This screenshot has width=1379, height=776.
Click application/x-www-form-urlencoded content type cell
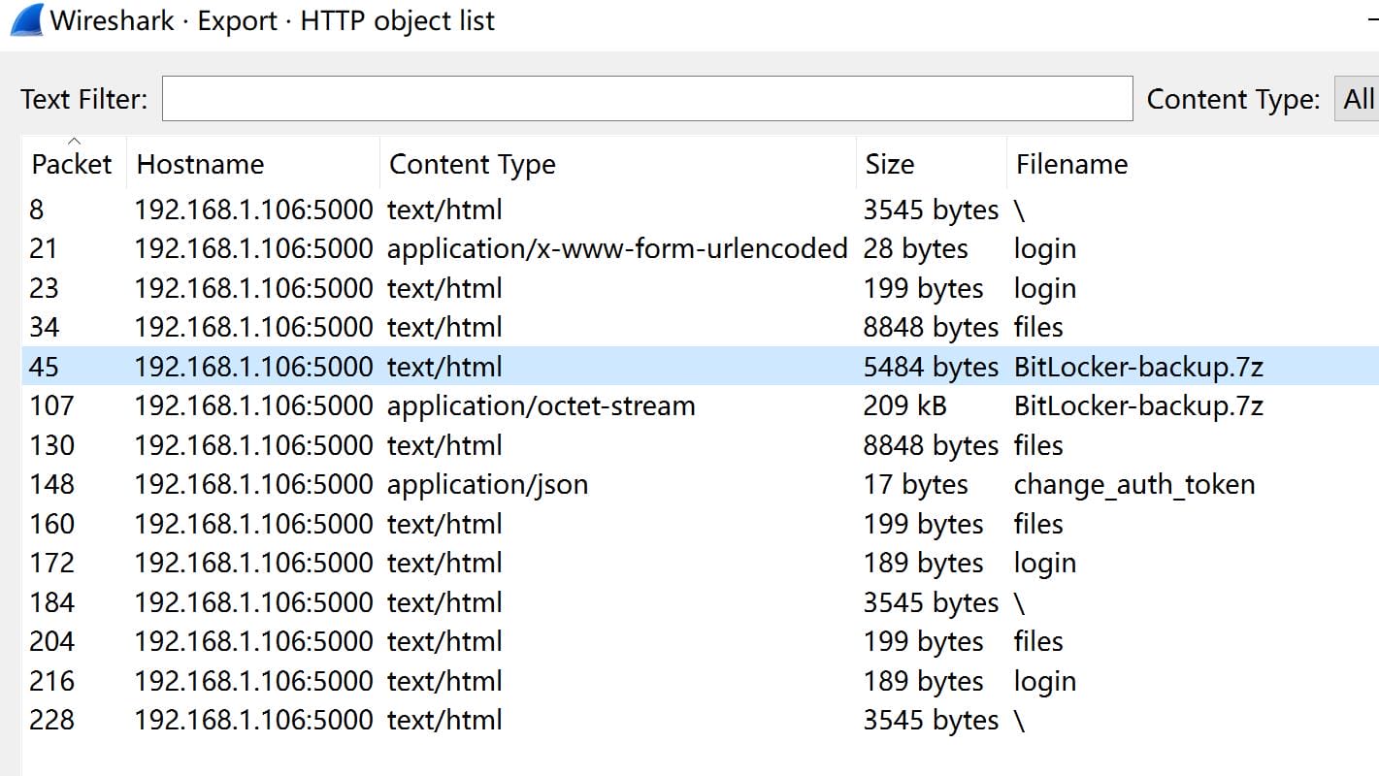[x=617, y=248]
